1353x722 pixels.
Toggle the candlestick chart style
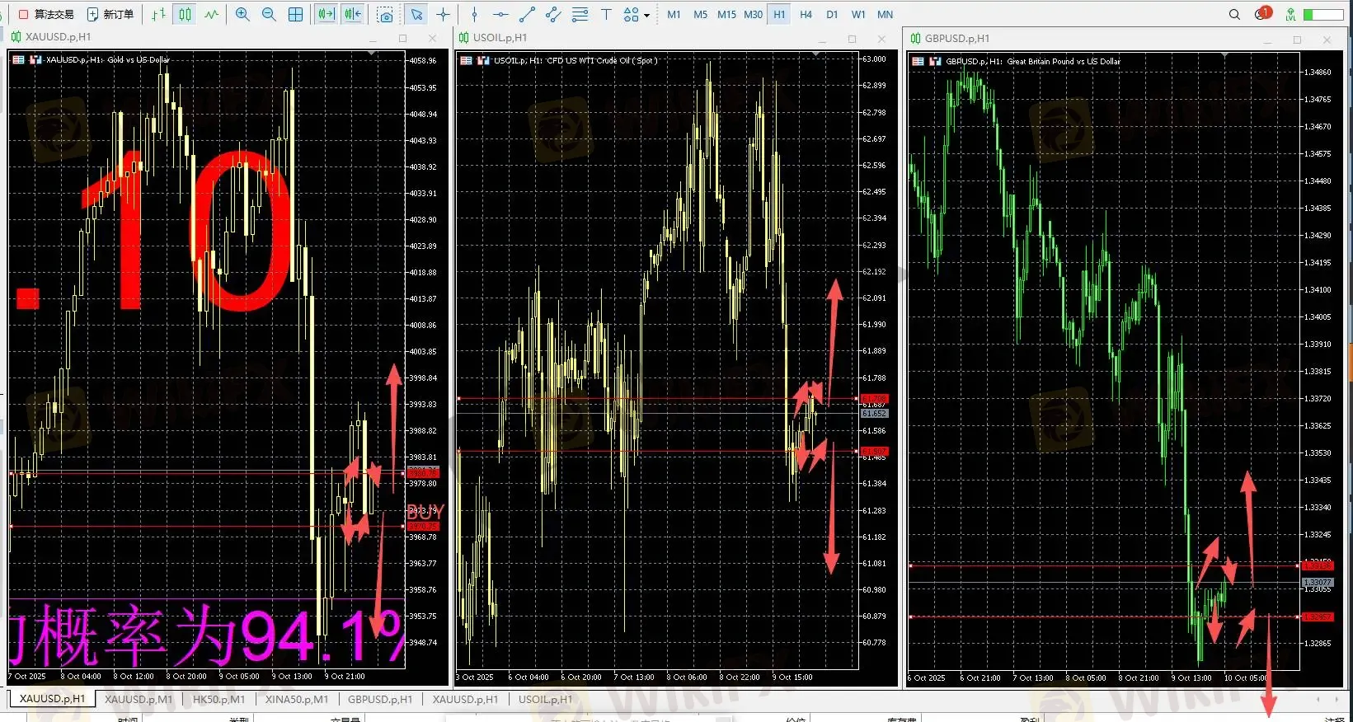[185, 14]
